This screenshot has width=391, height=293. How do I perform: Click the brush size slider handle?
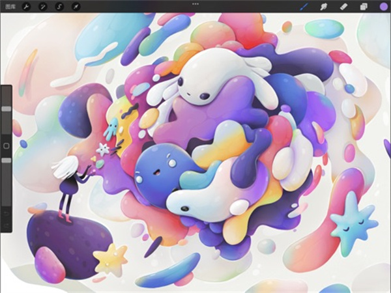6,109
